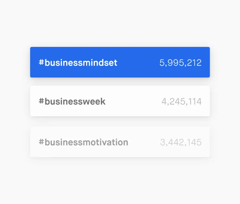
Task: Select the faded bottom hashtag card
Action: click(120, 142)
